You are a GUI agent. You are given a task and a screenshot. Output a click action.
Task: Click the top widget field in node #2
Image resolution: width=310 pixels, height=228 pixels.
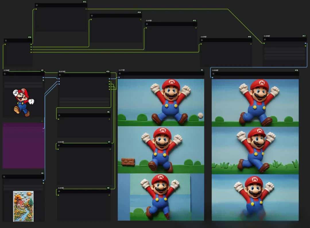point(24,83)
